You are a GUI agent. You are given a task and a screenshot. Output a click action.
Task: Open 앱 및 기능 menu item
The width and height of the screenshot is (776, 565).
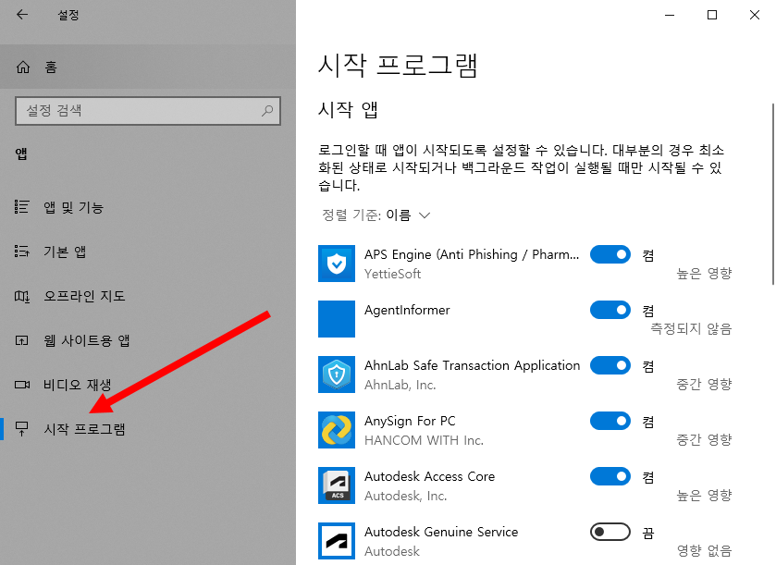point(147,207)
